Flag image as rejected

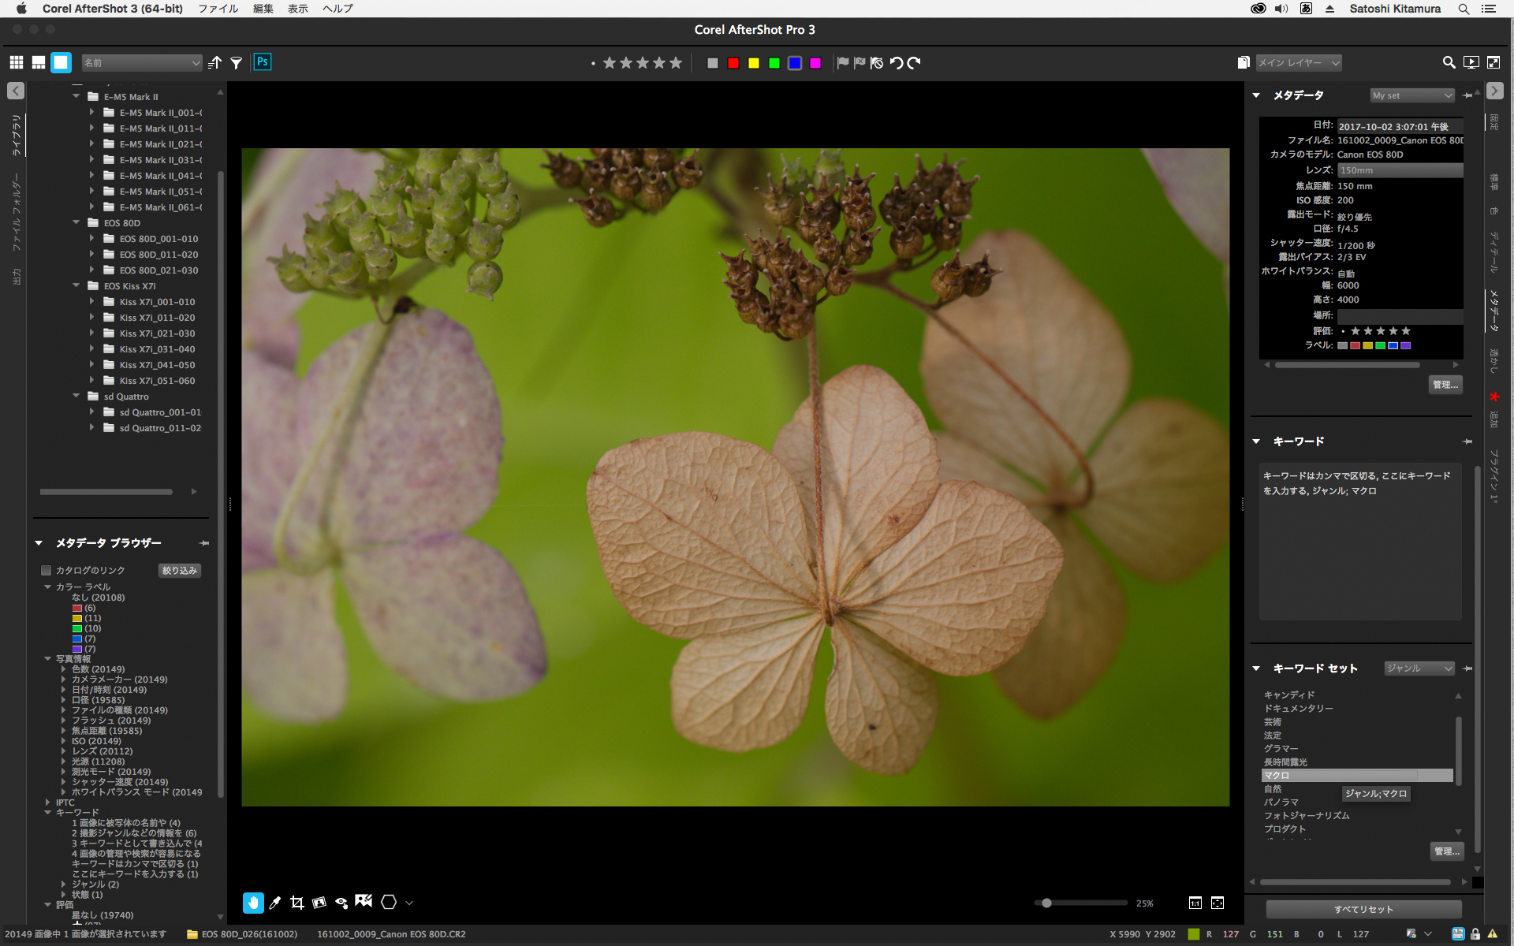pyautogui.click(x=860, y=63)
